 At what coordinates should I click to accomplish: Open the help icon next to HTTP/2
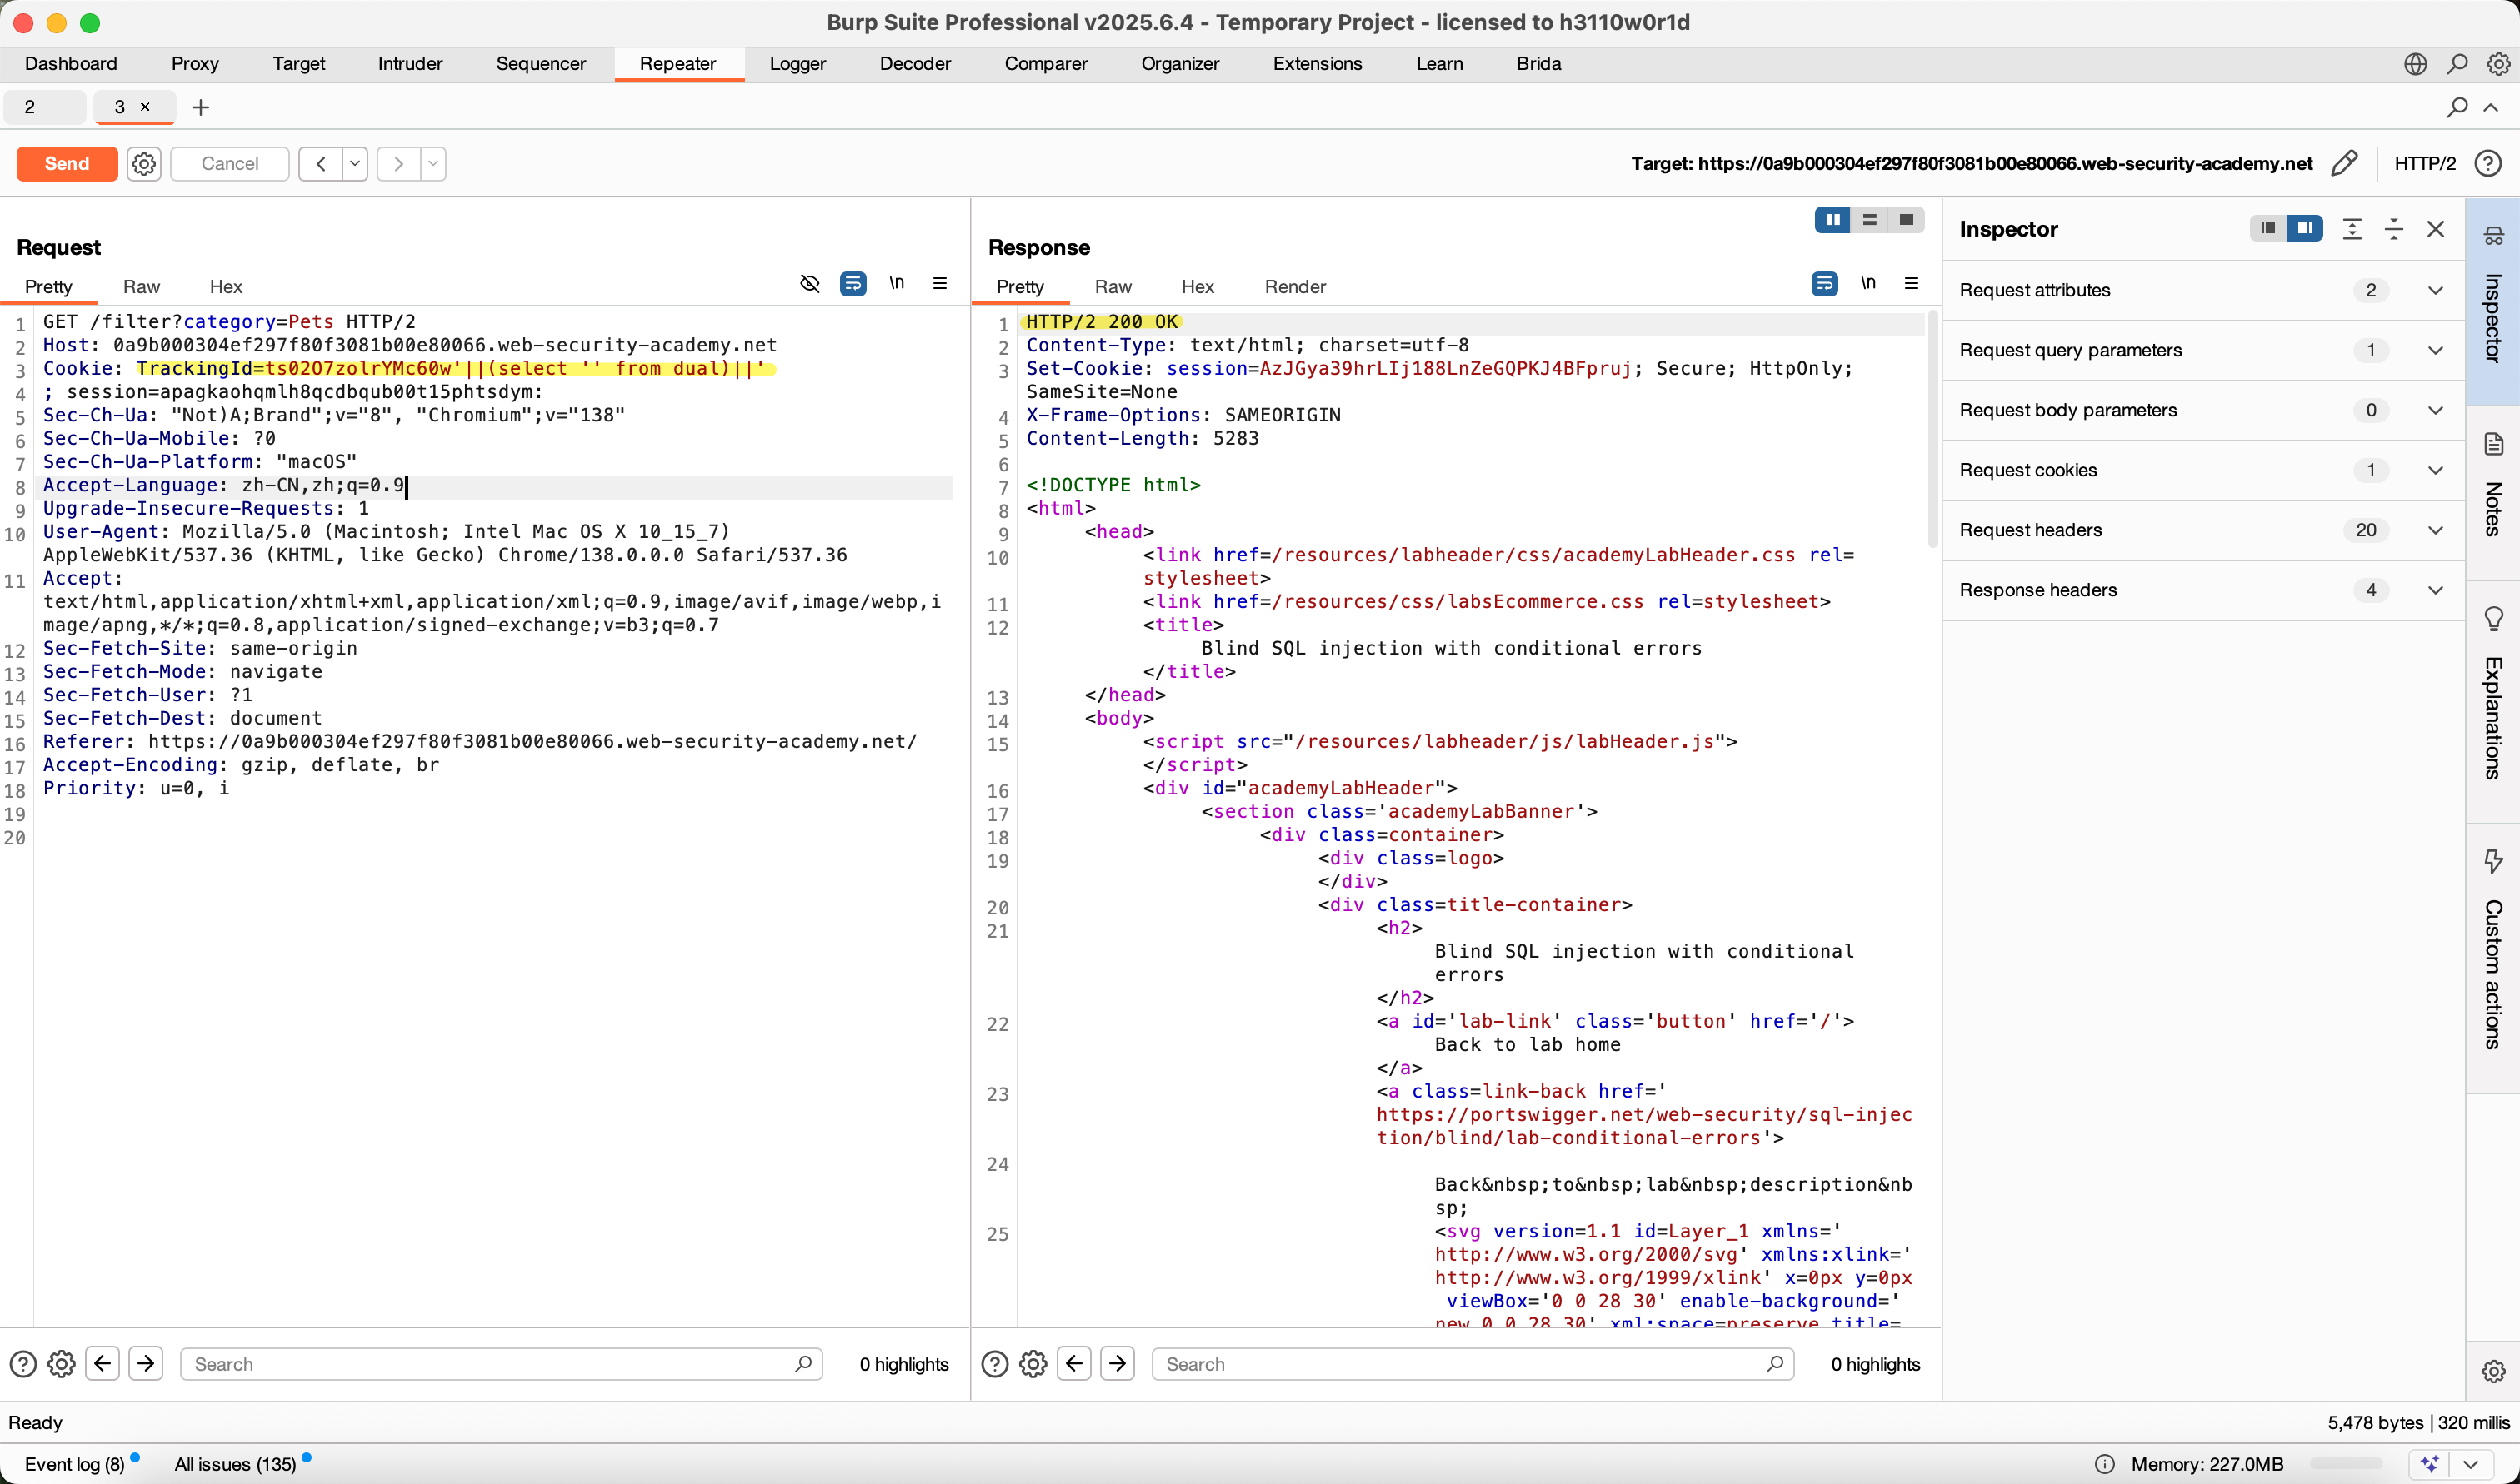(x=2488, y=163)
